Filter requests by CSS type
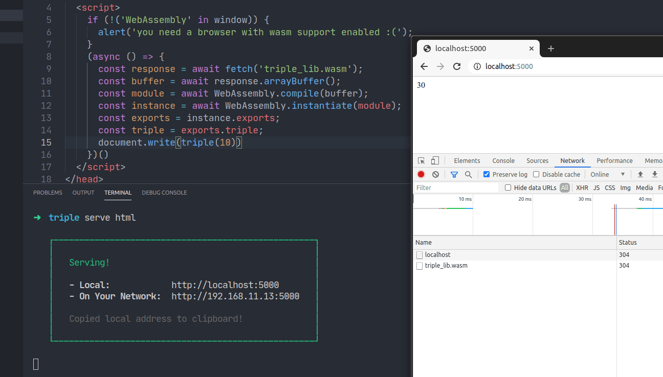Viewport: 663px width, 377px height. (610, 187)
